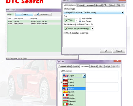Click Cancel in the Options window
Viewport: 133px width, 106px height.
119,51
